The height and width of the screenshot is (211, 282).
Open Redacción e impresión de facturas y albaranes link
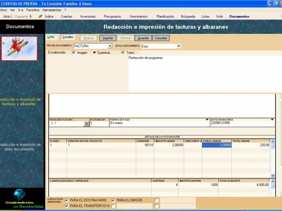pyautogui.click(x=20, y=102)
